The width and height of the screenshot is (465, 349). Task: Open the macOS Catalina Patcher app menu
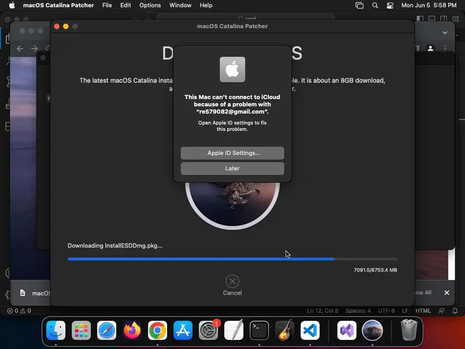pyautogui.click(x=59, y=5)
